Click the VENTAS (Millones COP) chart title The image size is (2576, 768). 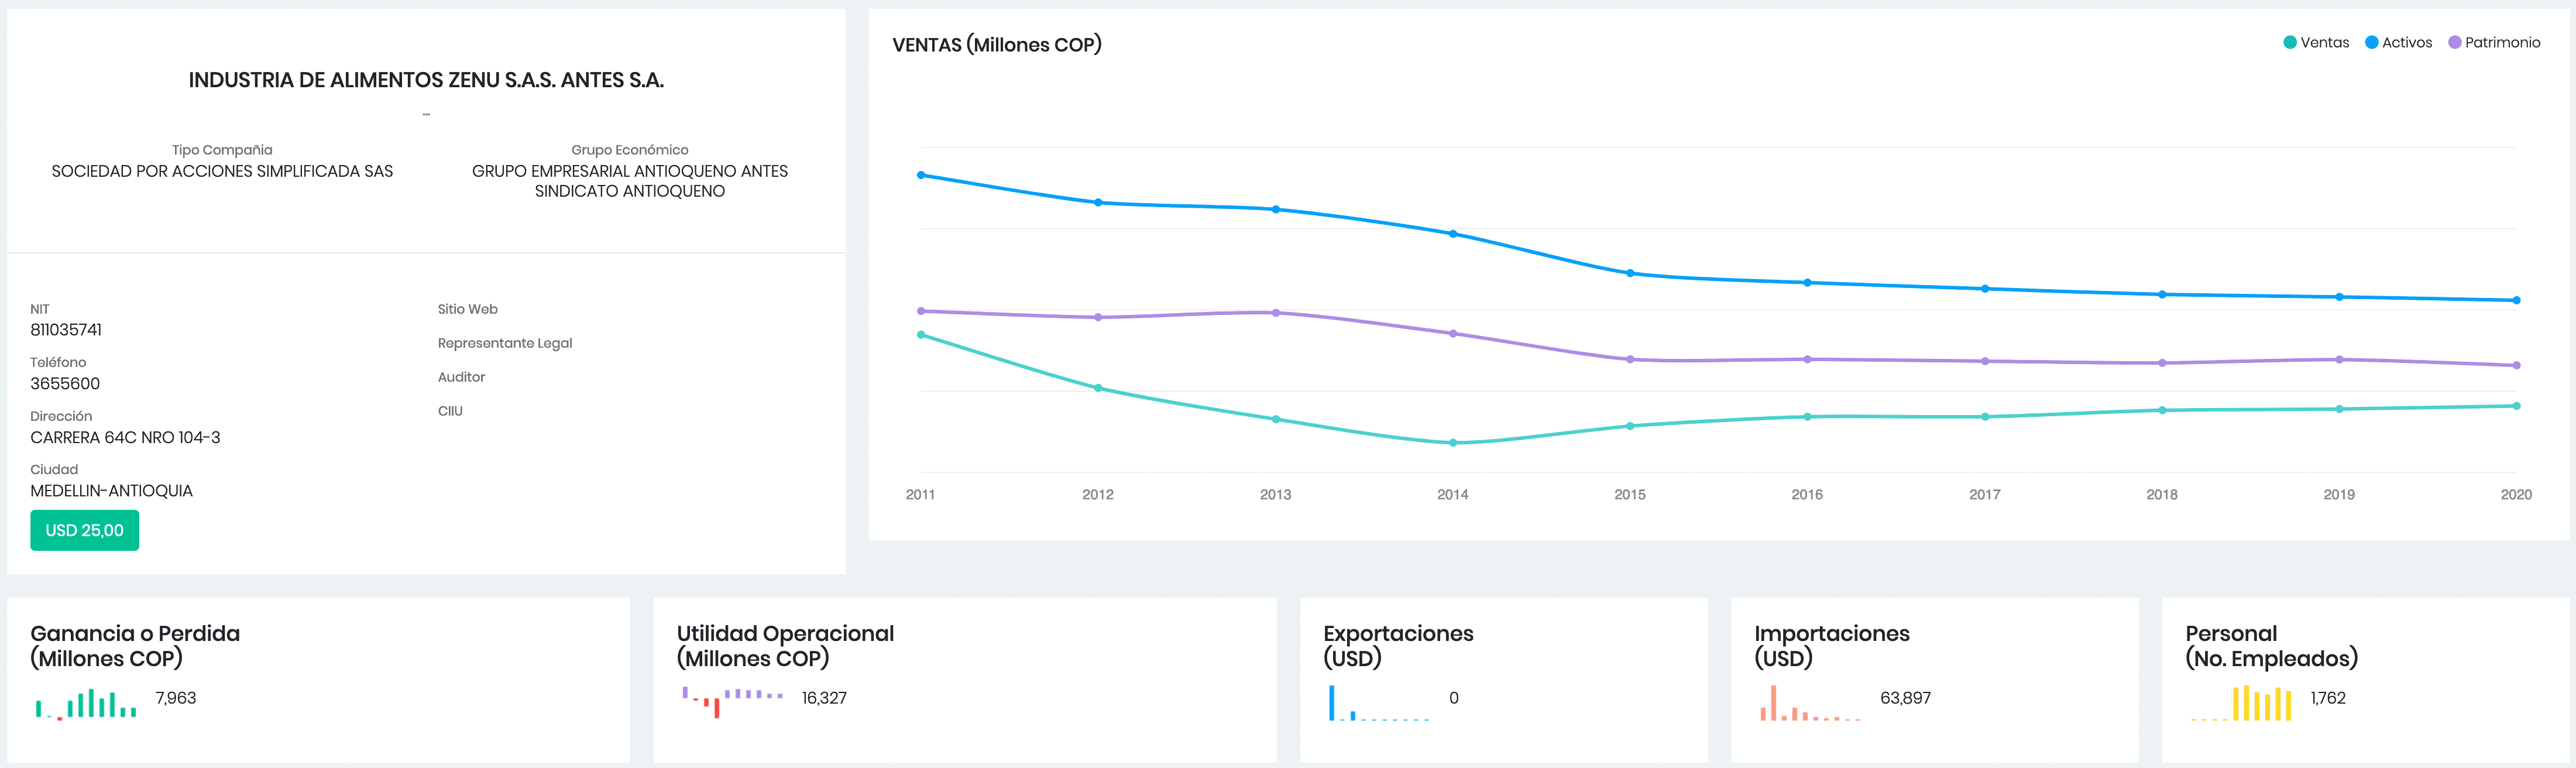pyautogui.click(x=996, y=45)
